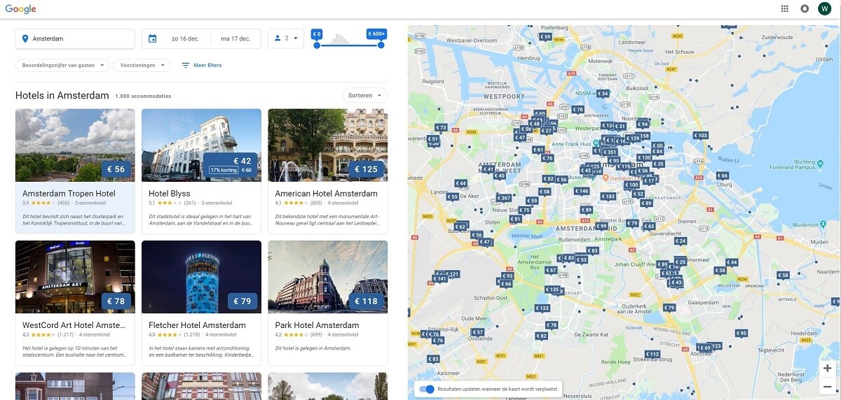Click the Hotel Blyss photo
The height and width of the screenshot is (400, 841).
pos(201,145)
